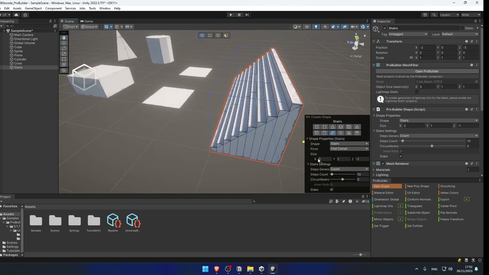Choose the Sphere shape icon
Screen dimensions: 489x275
[x=341, y=127]
